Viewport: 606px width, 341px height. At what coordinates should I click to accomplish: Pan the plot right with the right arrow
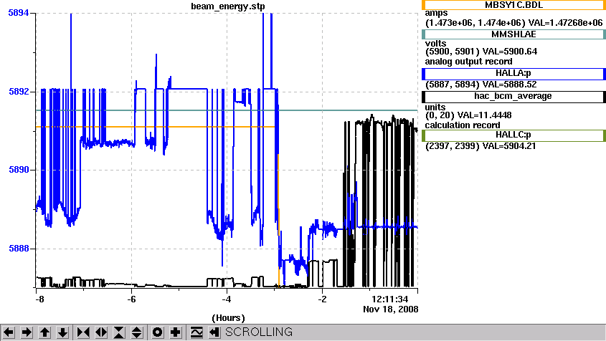tap(27, 332)
